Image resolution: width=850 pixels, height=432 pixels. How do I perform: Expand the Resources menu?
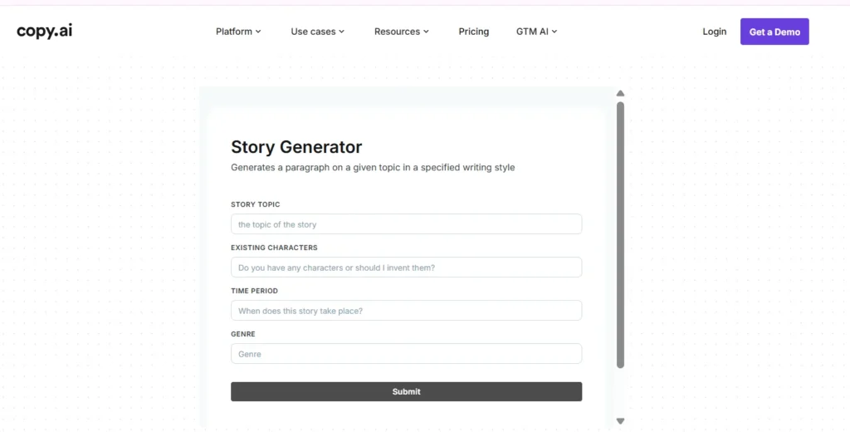[x=402, y=32]
